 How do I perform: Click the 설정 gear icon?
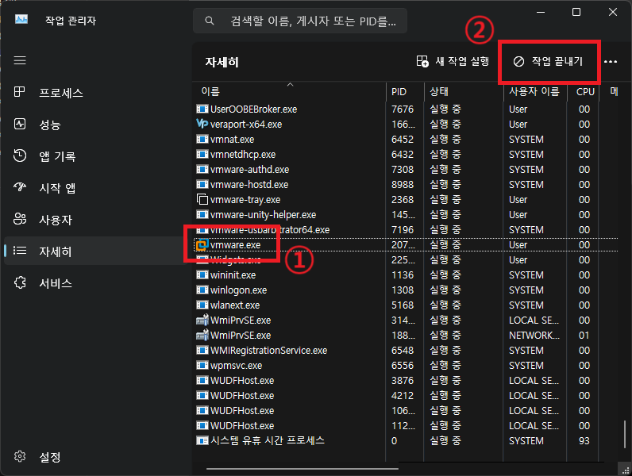click(x=19, y=456)
